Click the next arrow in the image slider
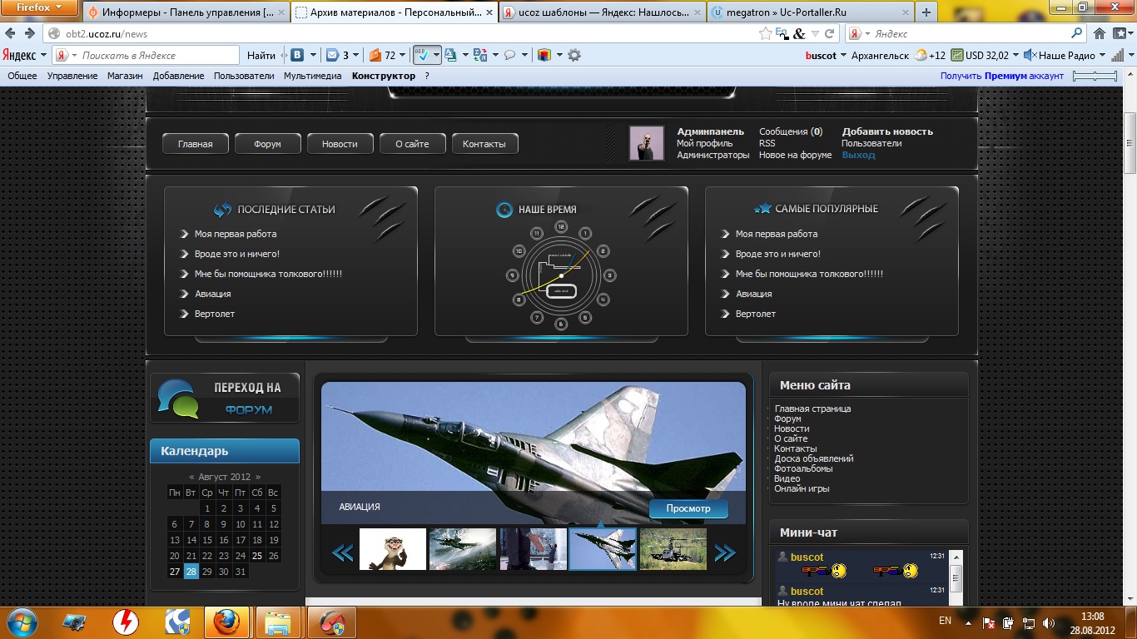1137x639 pixels. tap(724, 552)
